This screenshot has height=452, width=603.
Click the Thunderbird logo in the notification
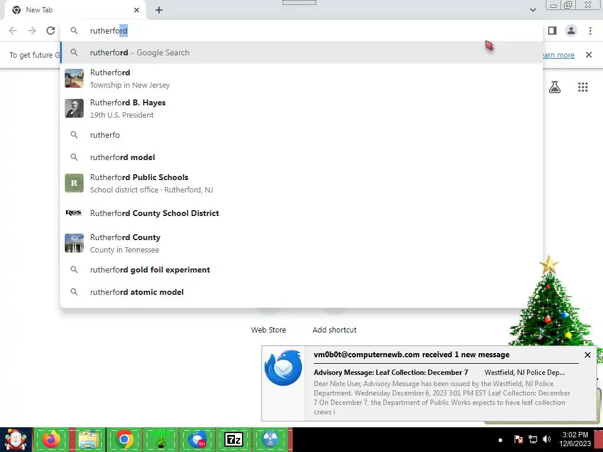283,368
